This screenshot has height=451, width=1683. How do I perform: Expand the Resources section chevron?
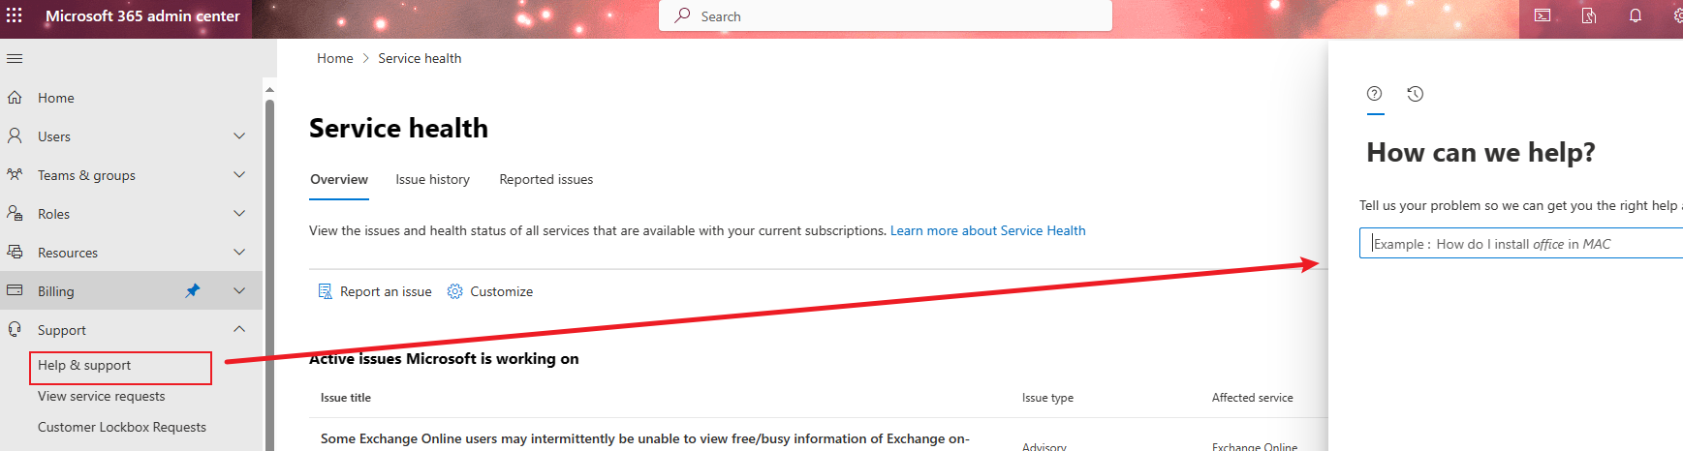(x=239, y=253)
